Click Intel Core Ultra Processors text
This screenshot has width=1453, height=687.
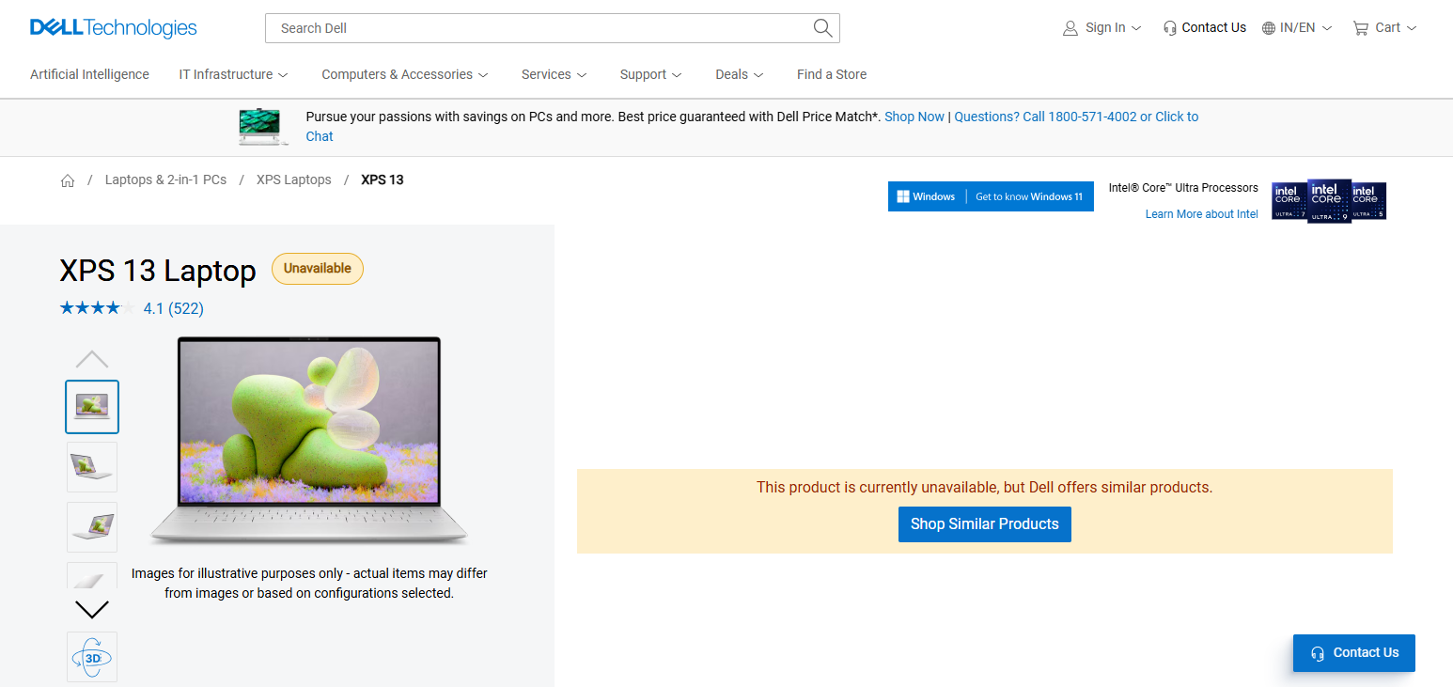1183,188
